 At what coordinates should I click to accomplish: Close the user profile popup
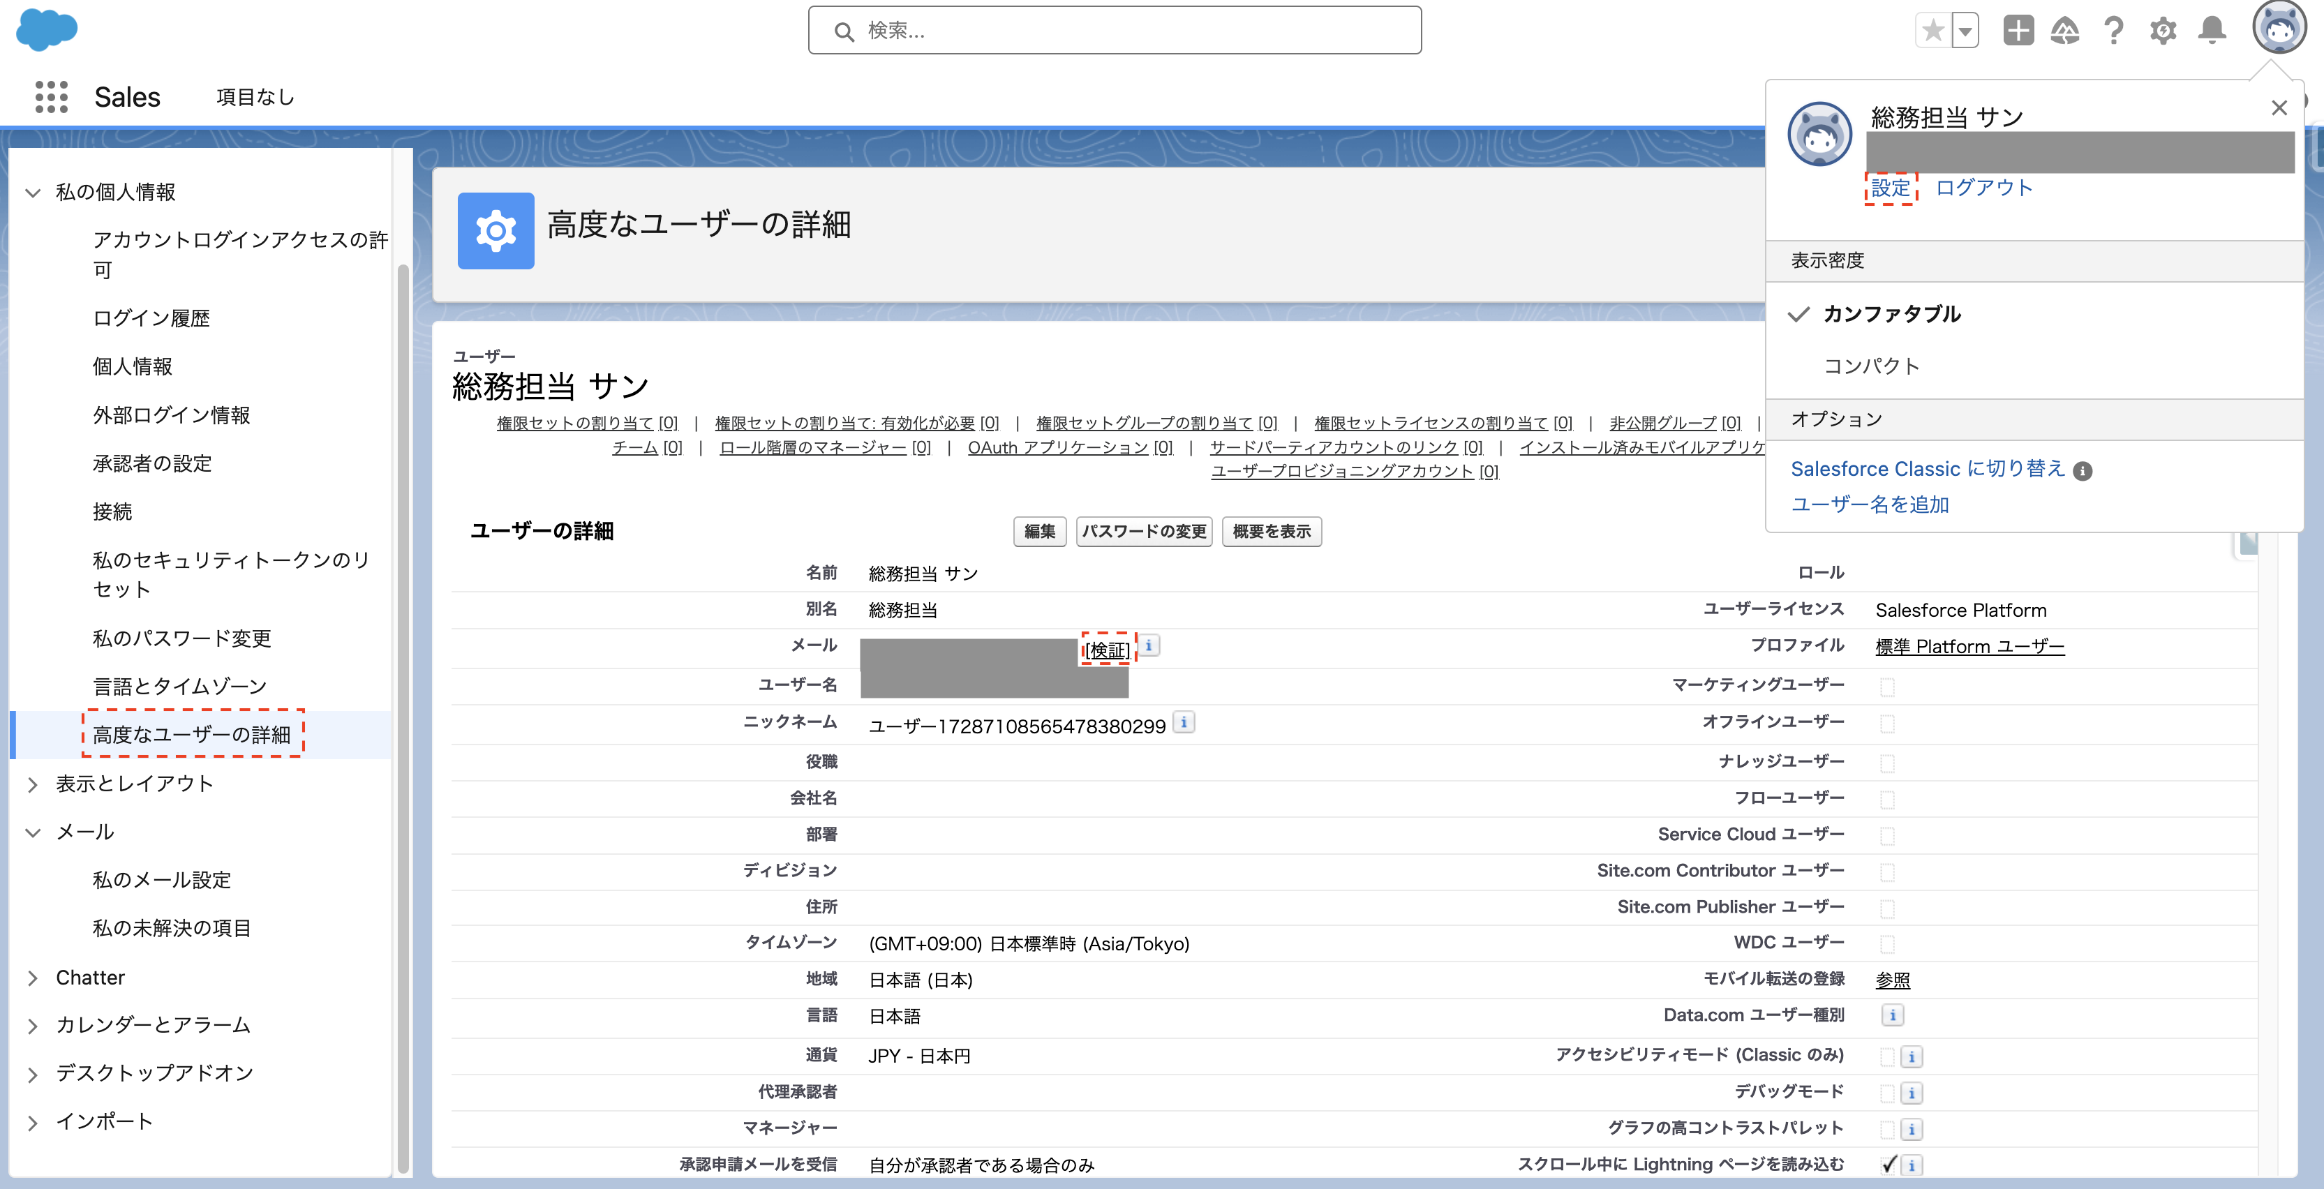[x=2279, y=108]
